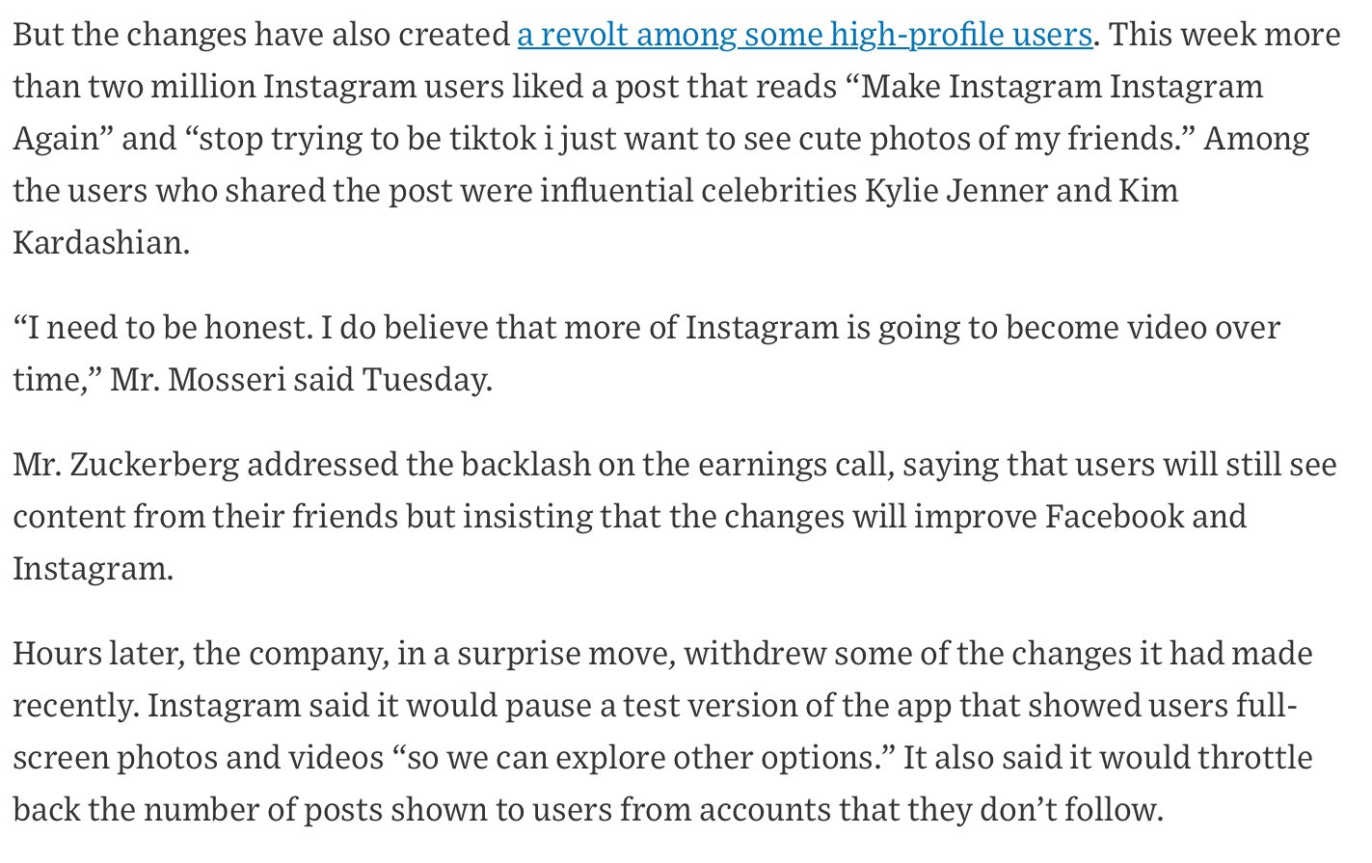Click the name Mr. Mosseri
Screen dimensions: 1372x863
click(x=198, y=380)
